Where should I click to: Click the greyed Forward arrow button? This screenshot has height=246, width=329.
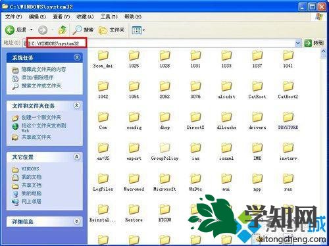pyautogui.click(x=43, y=30)
